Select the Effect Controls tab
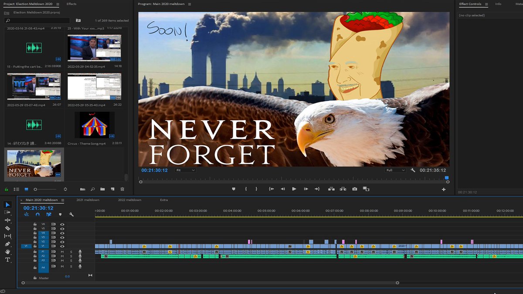 [x=470, y=4]
